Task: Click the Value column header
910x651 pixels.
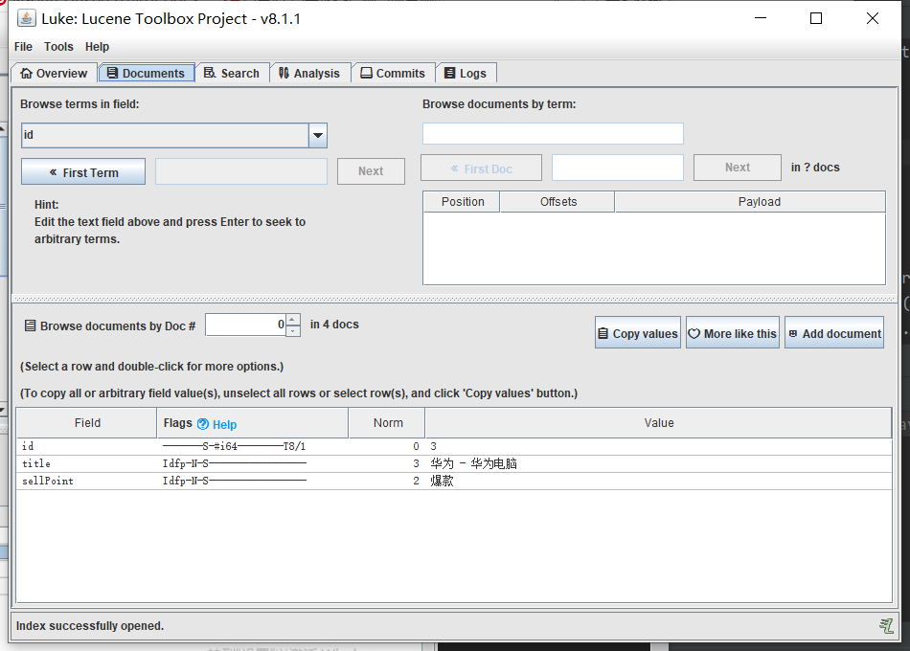Action: 658,423
